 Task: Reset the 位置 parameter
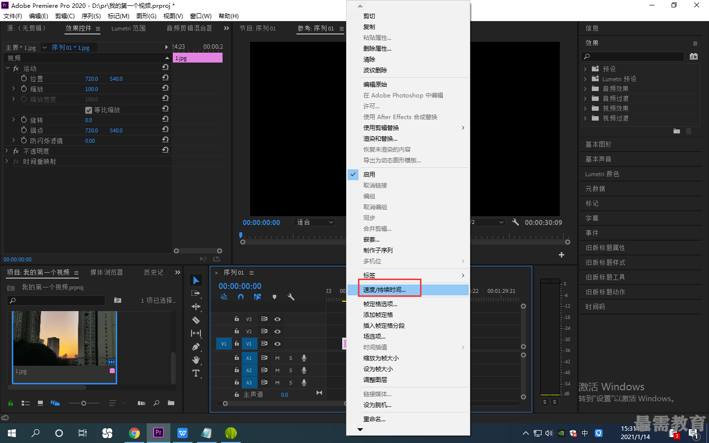[x=165, y=78]
